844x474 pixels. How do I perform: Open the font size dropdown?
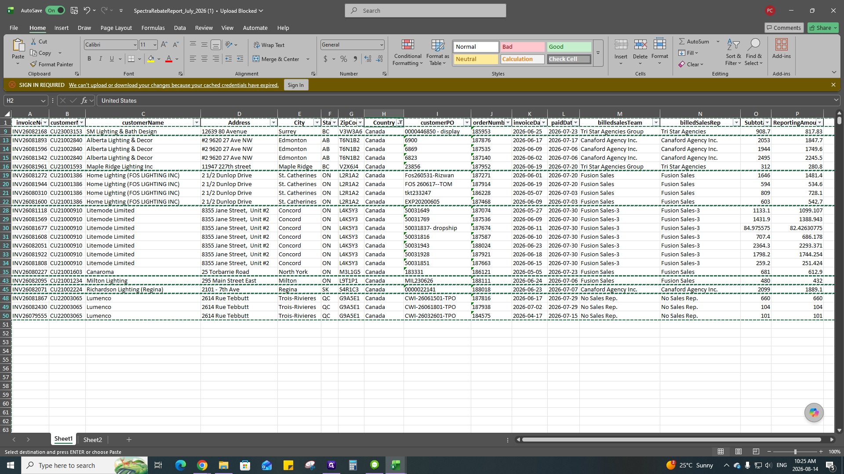(155, 45)
